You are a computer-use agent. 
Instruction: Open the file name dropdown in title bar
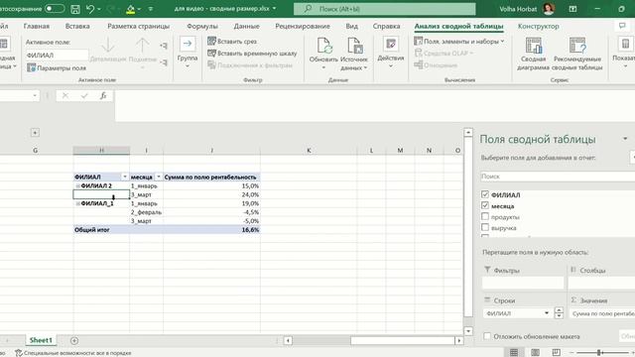click(275, 9)
